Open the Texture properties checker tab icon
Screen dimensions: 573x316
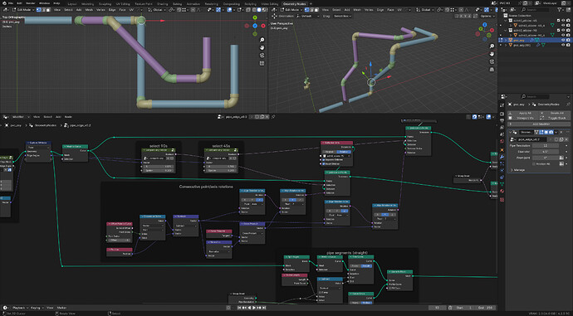coord(502,199)
